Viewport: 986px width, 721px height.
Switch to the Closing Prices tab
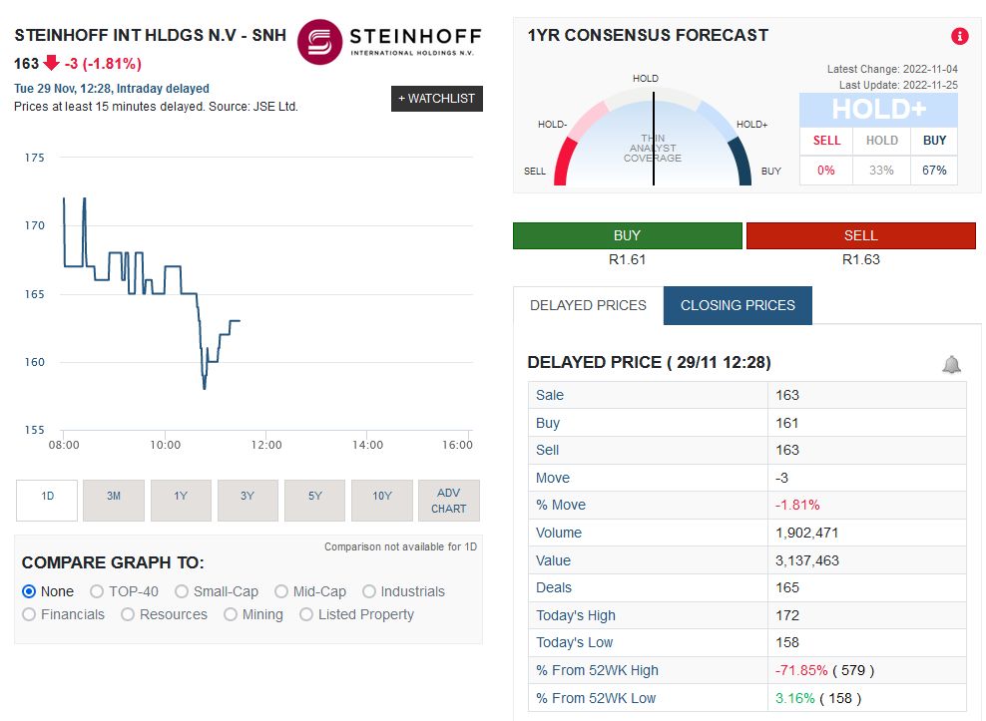tap(738, 305)
